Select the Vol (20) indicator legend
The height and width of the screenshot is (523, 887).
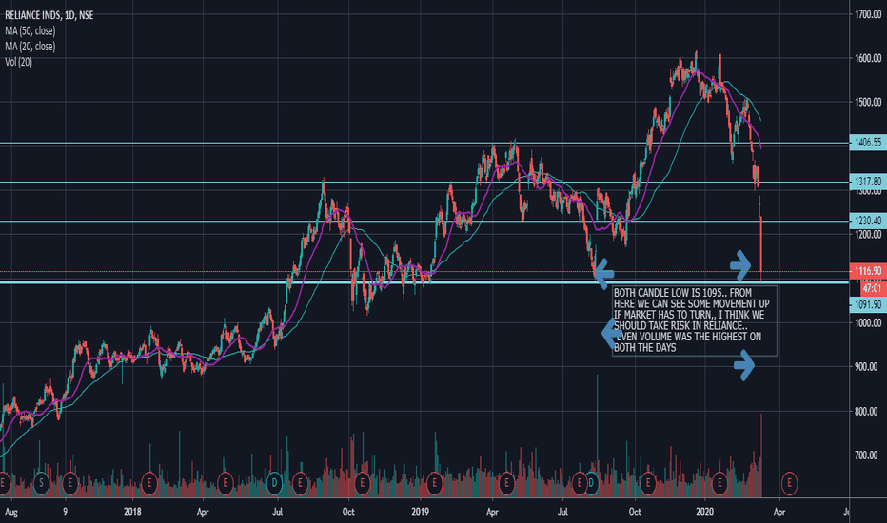coord(18,62)
